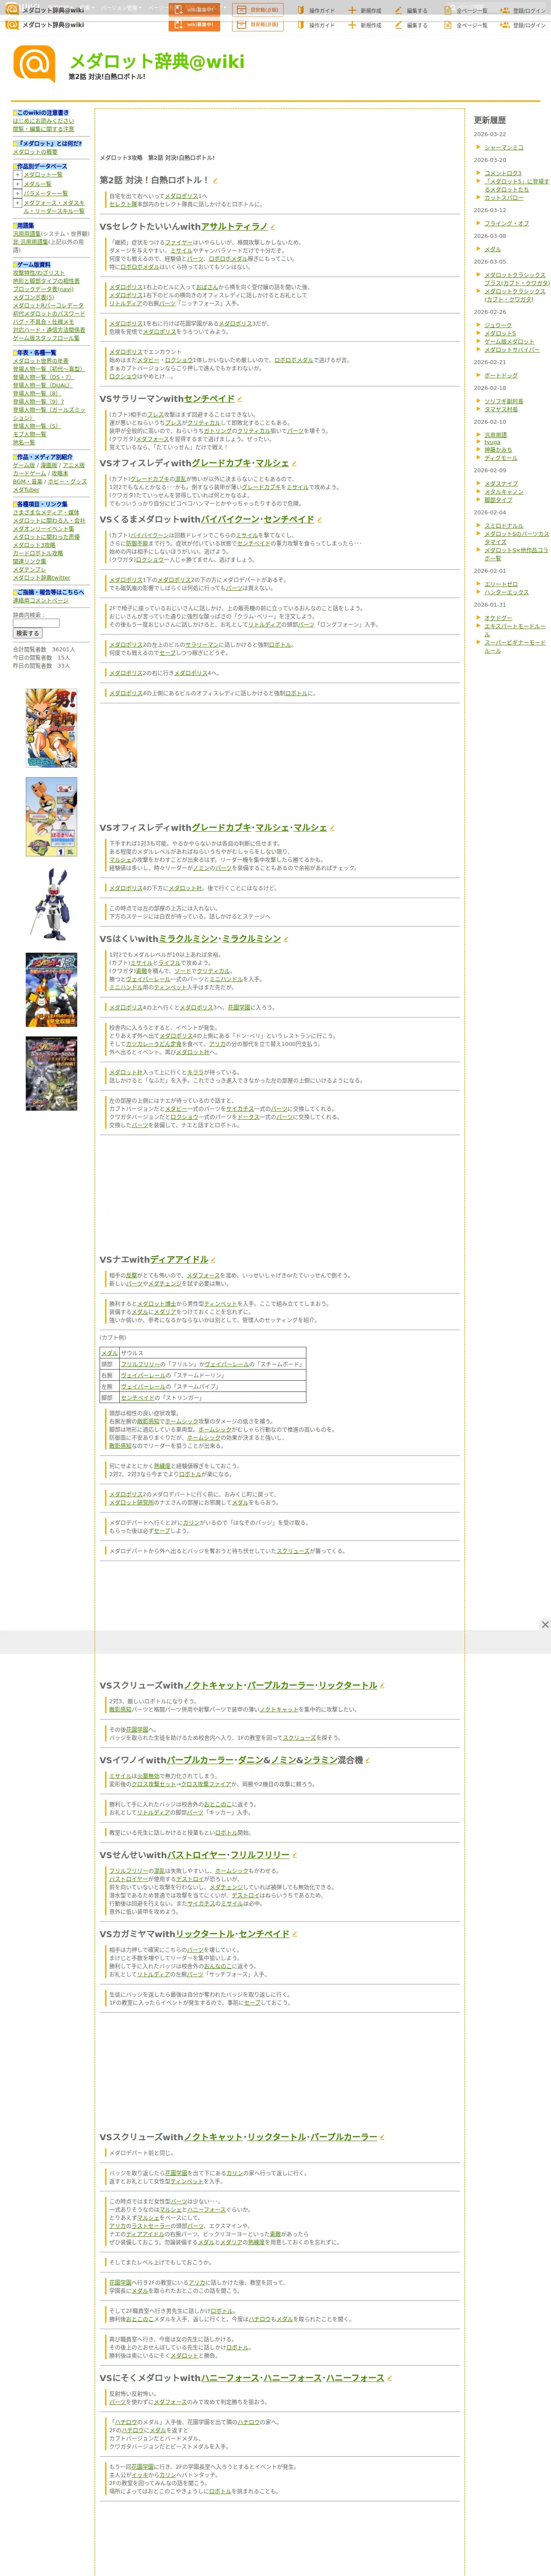Click アサルトティラノ link in VSセレクトたいいん heading
This screenshot has height=2576, width=551.
point(234,227)
